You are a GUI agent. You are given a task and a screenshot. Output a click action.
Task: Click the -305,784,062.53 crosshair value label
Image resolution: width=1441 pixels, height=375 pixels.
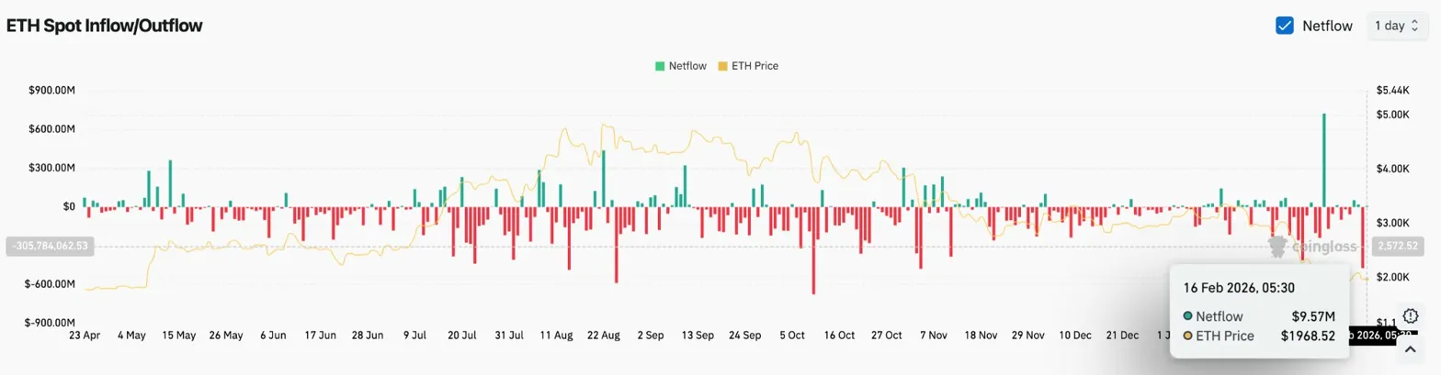[x=49, y=246]
